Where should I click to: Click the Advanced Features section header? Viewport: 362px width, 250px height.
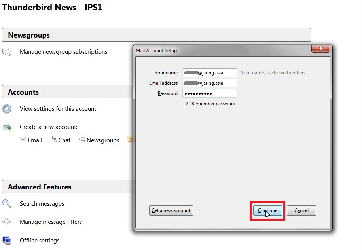tap(67, 187)
